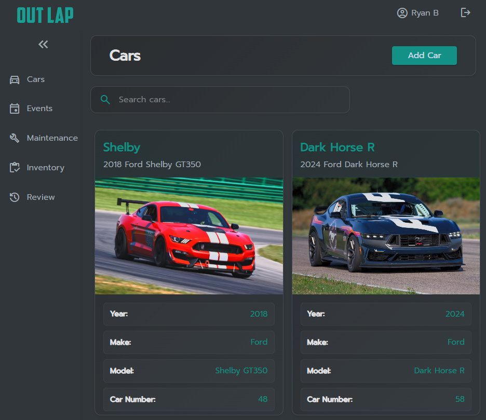Select the Dark Horse R photo
Viewport: 486px width, 420px height.
(x=386, y=236)
